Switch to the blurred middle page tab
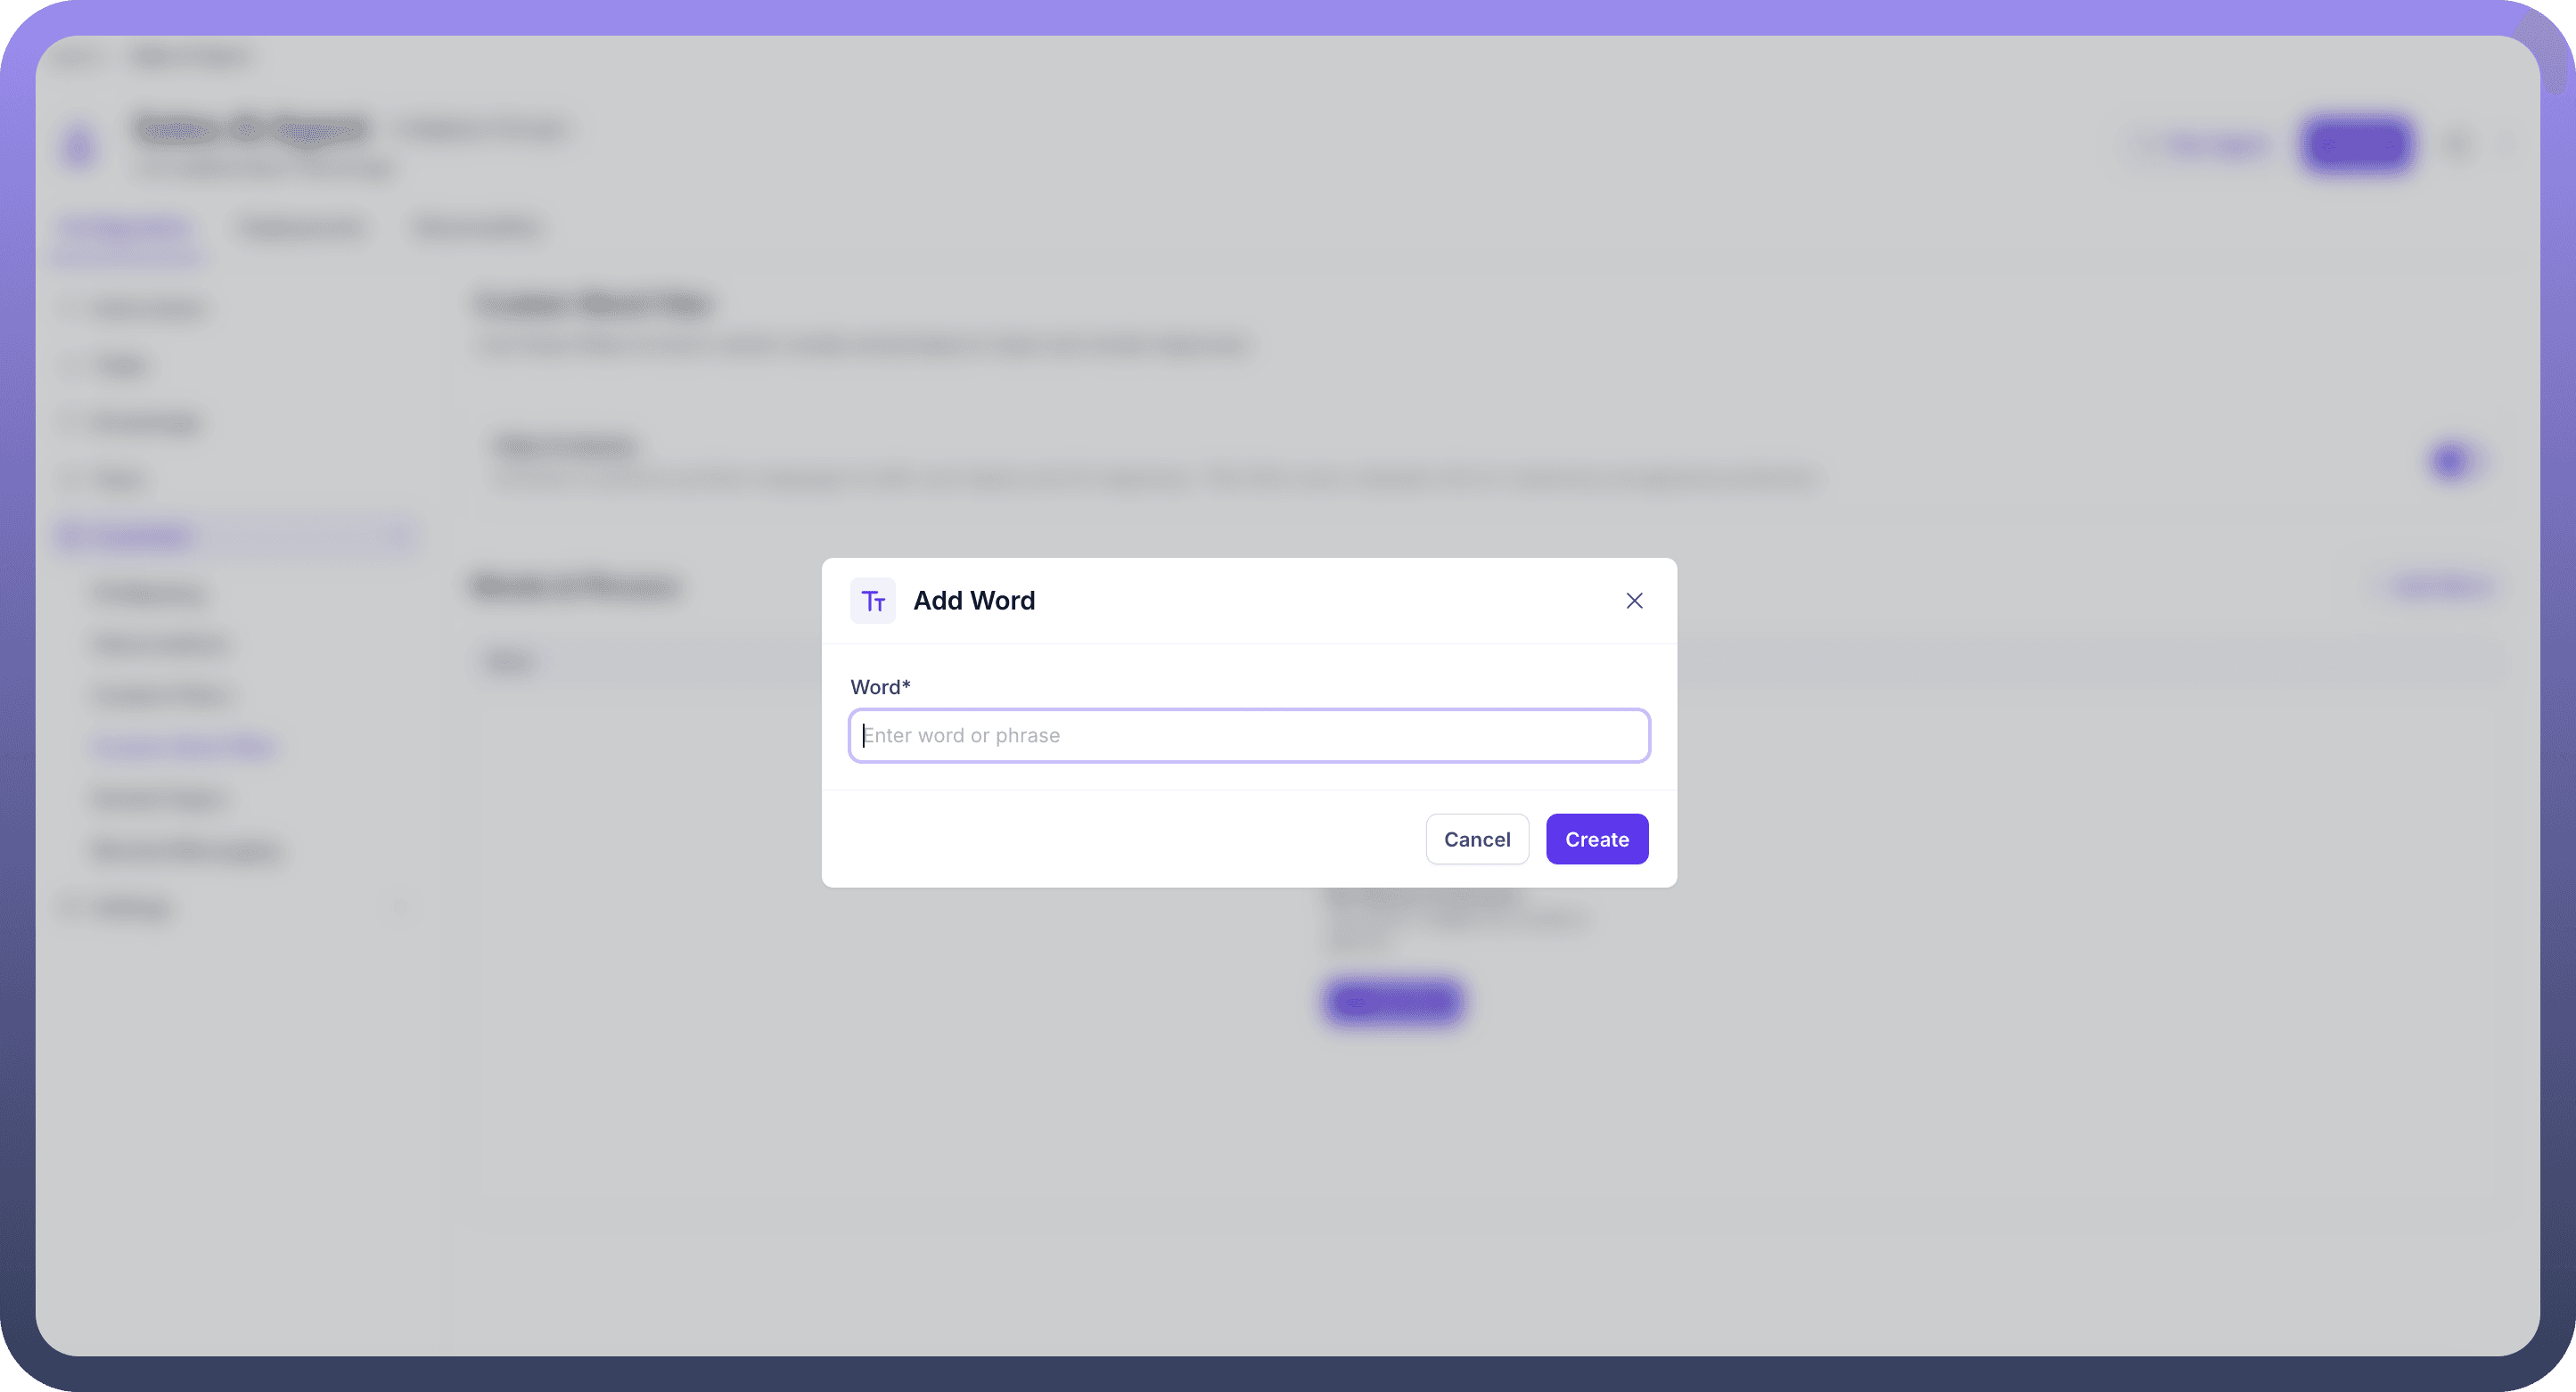This screenshot has height=1392, width=2576. pos(301,228)
